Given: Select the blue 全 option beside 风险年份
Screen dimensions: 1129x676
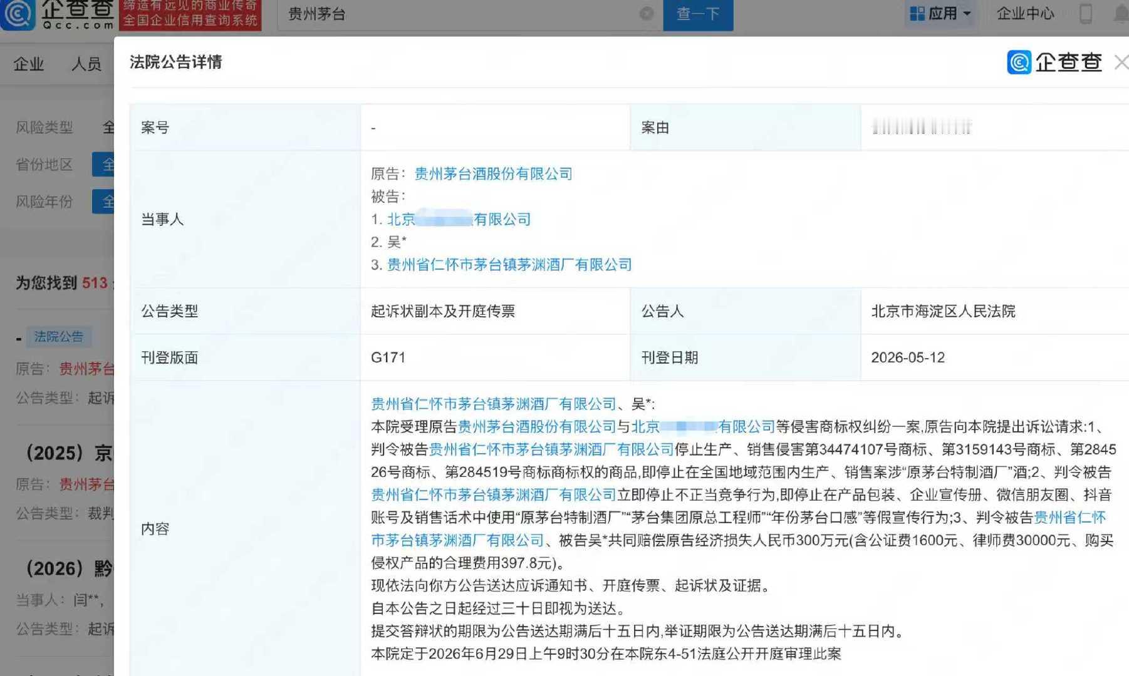Looking at the screenshot, I should tap(103, 202).
